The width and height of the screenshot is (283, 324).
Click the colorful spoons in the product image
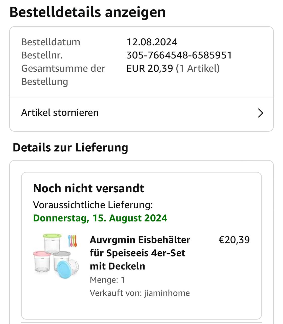[x=72, y=241]
